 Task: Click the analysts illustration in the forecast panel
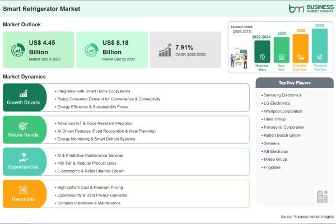pyautogui.click(x=239, y=58)
